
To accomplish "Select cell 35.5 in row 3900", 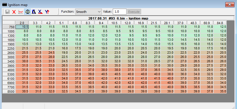I will (101, 66).
